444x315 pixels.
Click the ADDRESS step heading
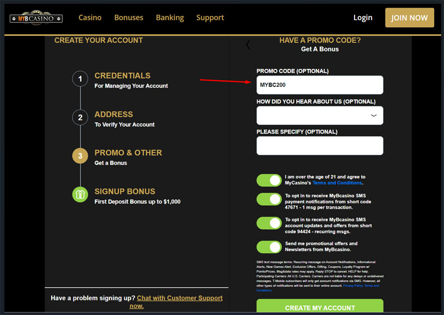tap(113, 114)
